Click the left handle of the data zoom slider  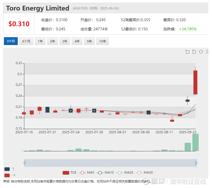[25, 163]
